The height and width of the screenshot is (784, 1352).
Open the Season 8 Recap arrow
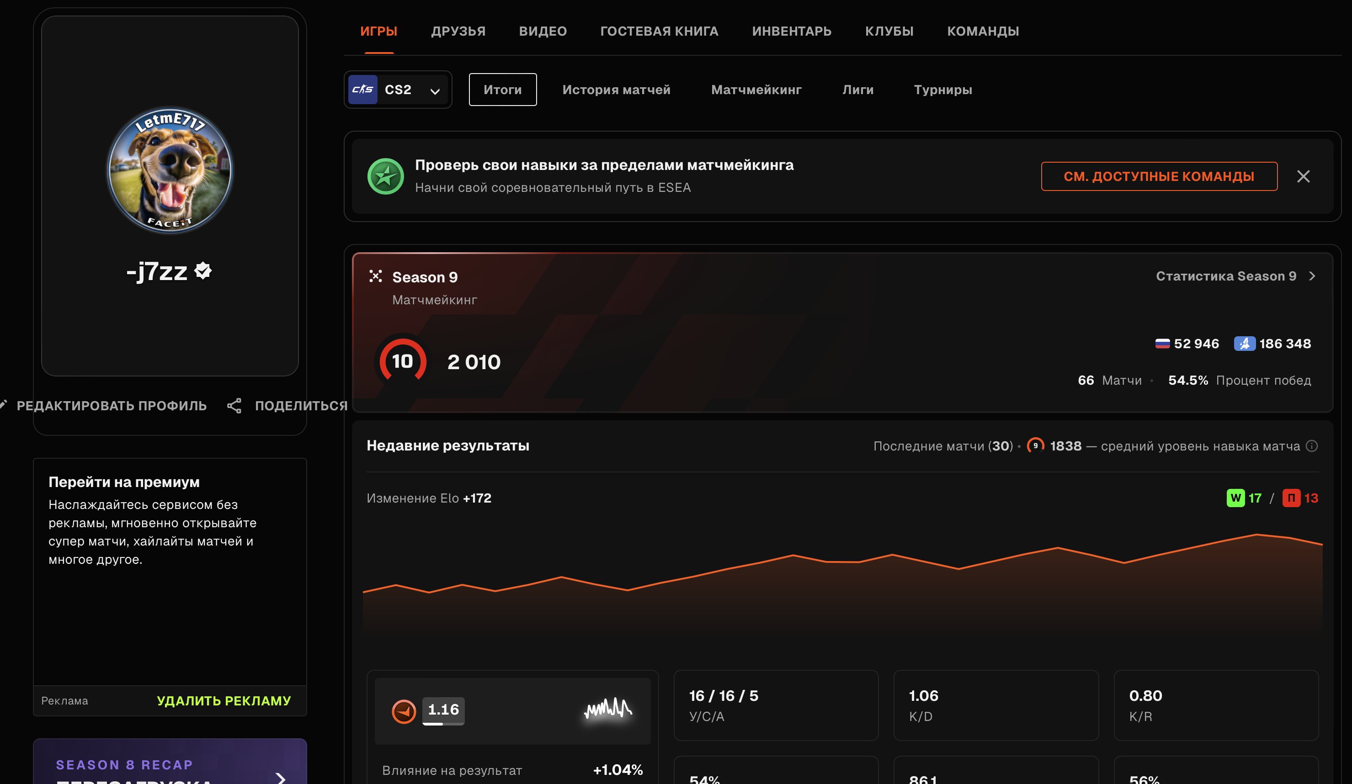tap(280, 778)
